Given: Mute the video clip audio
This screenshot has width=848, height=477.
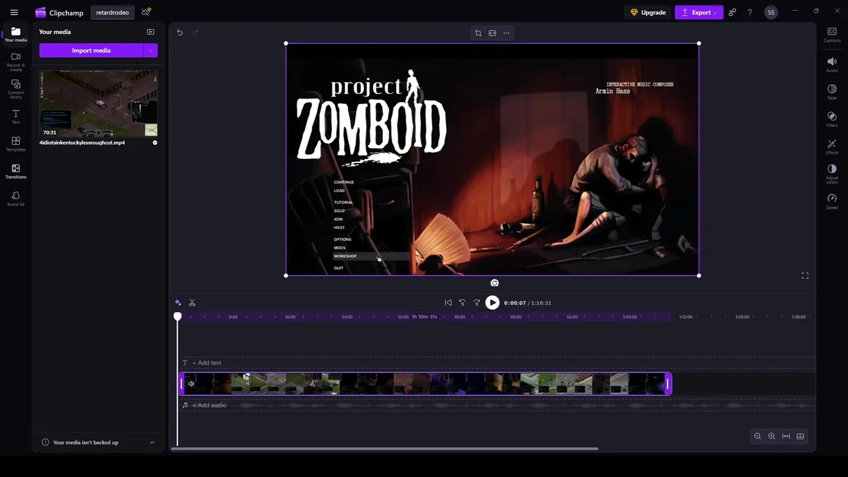Looking at the screenshot, I should click(191, 384).
